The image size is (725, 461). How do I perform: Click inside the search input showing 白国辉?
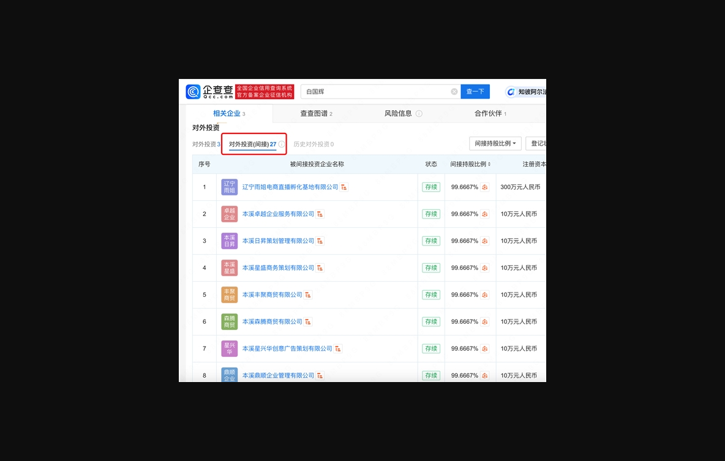pyautogui.click(x=367, y=91)
